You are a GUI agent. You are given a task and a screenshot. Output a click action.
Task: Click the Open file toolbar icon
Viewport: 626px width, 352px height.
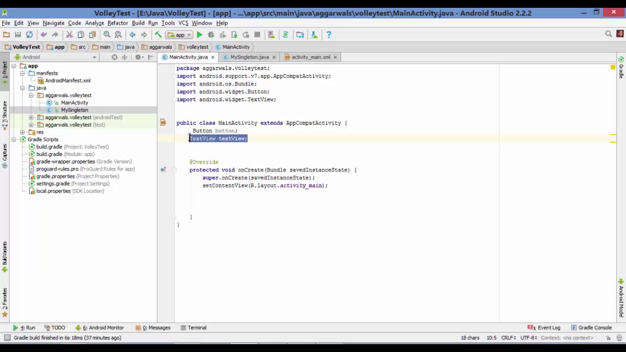(6, 35)
